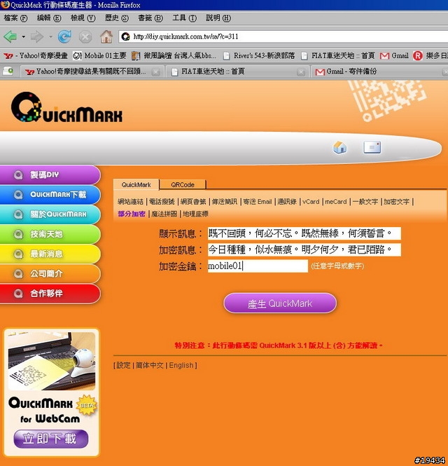The image size is (448, 466).
Task: Click the 加密金鑰 field containing mobile01
Action: (x=258, y=266)
